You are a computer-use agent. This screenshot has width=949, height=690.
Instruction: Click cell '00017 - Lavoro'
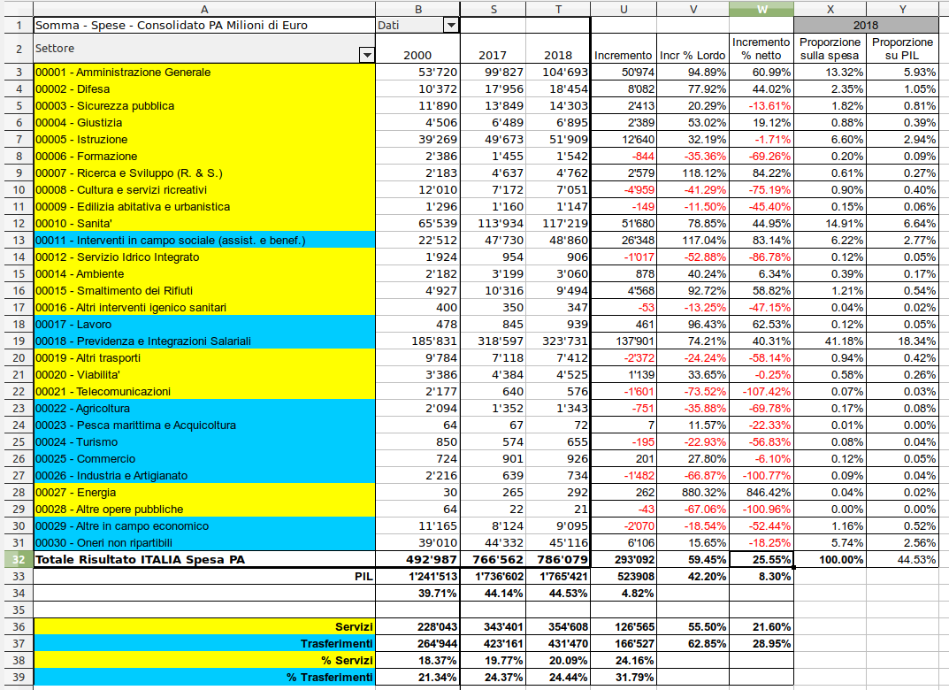click(x=204, y=325)
